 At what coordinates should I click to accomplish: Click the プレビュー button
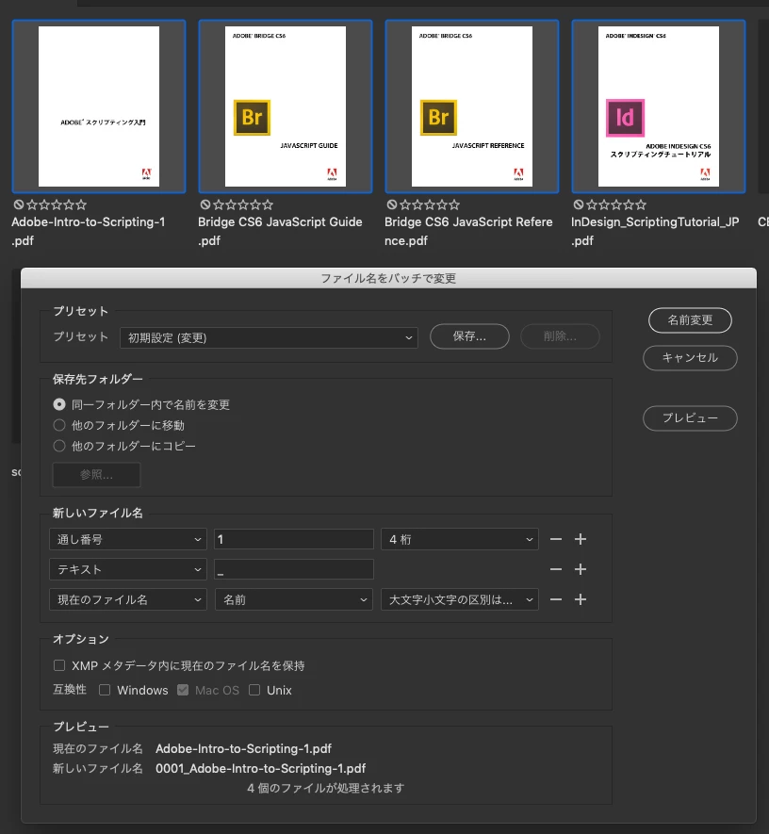click(690, 418)
